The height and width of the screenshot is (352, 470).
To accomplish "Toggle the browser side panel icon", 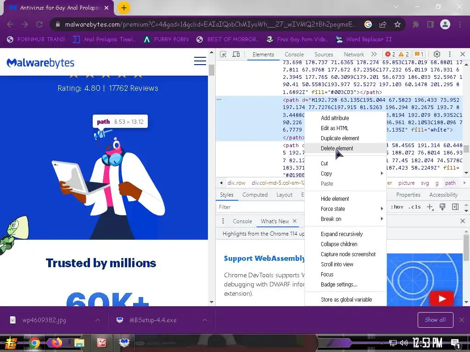I will (431, 24).
